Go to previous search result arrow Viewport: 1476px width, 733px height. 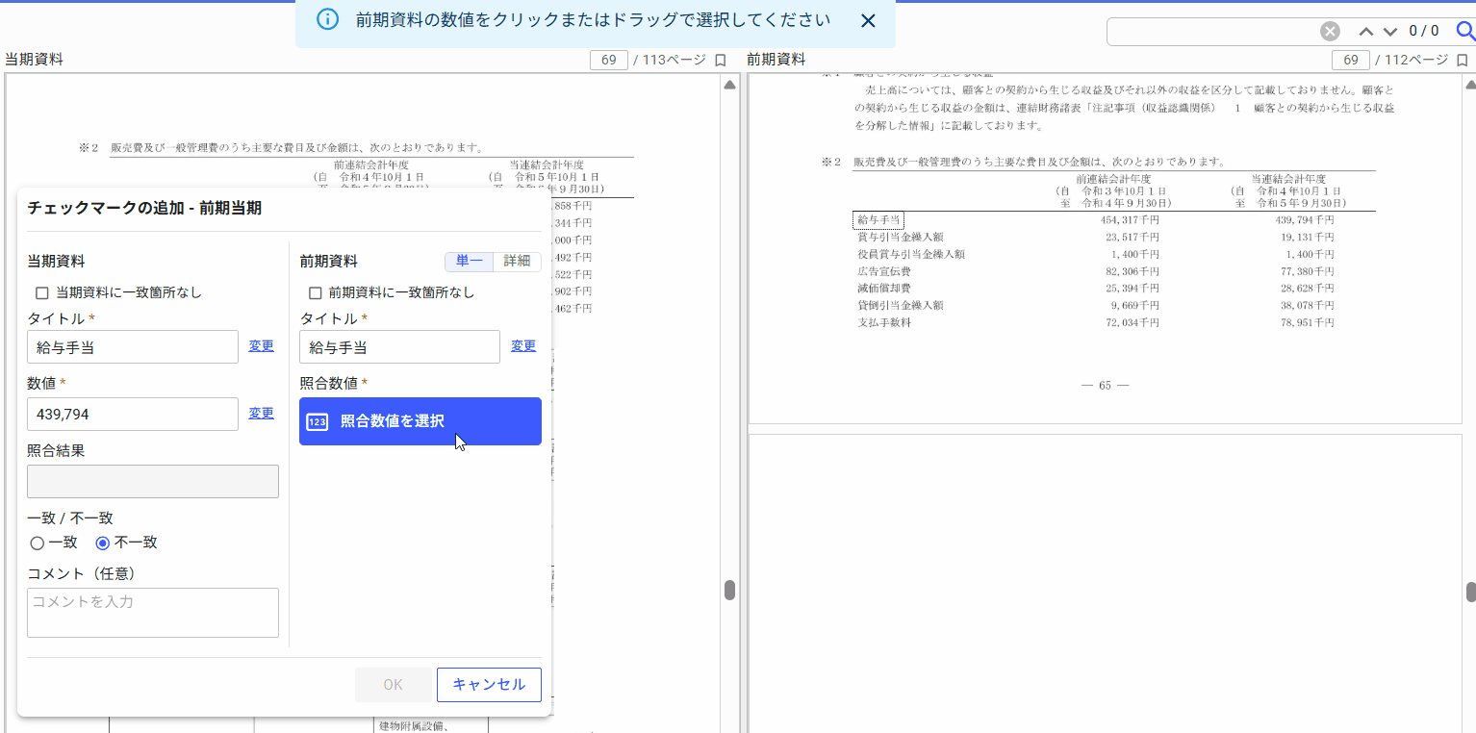pos(1365,32)
